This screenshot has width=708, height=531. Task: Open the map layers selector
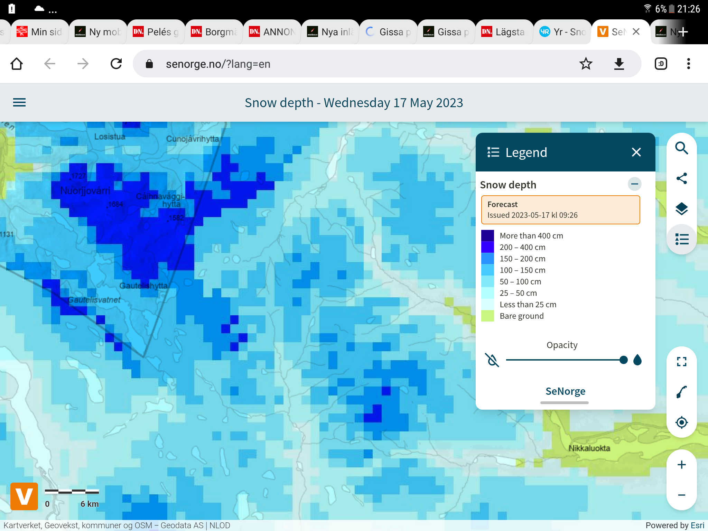coord(681,209)
